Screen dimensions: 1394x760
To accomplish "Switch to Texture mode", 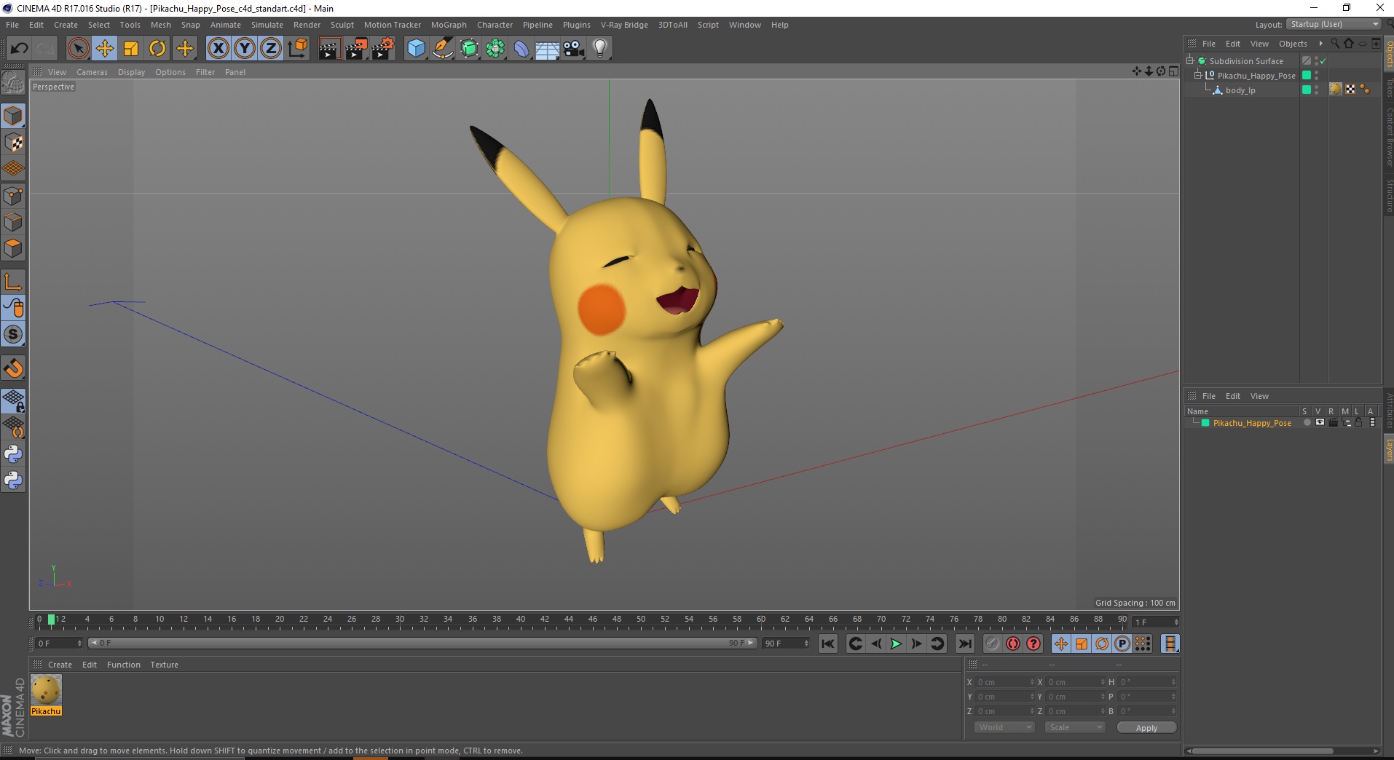I will (x=13, y=143).
